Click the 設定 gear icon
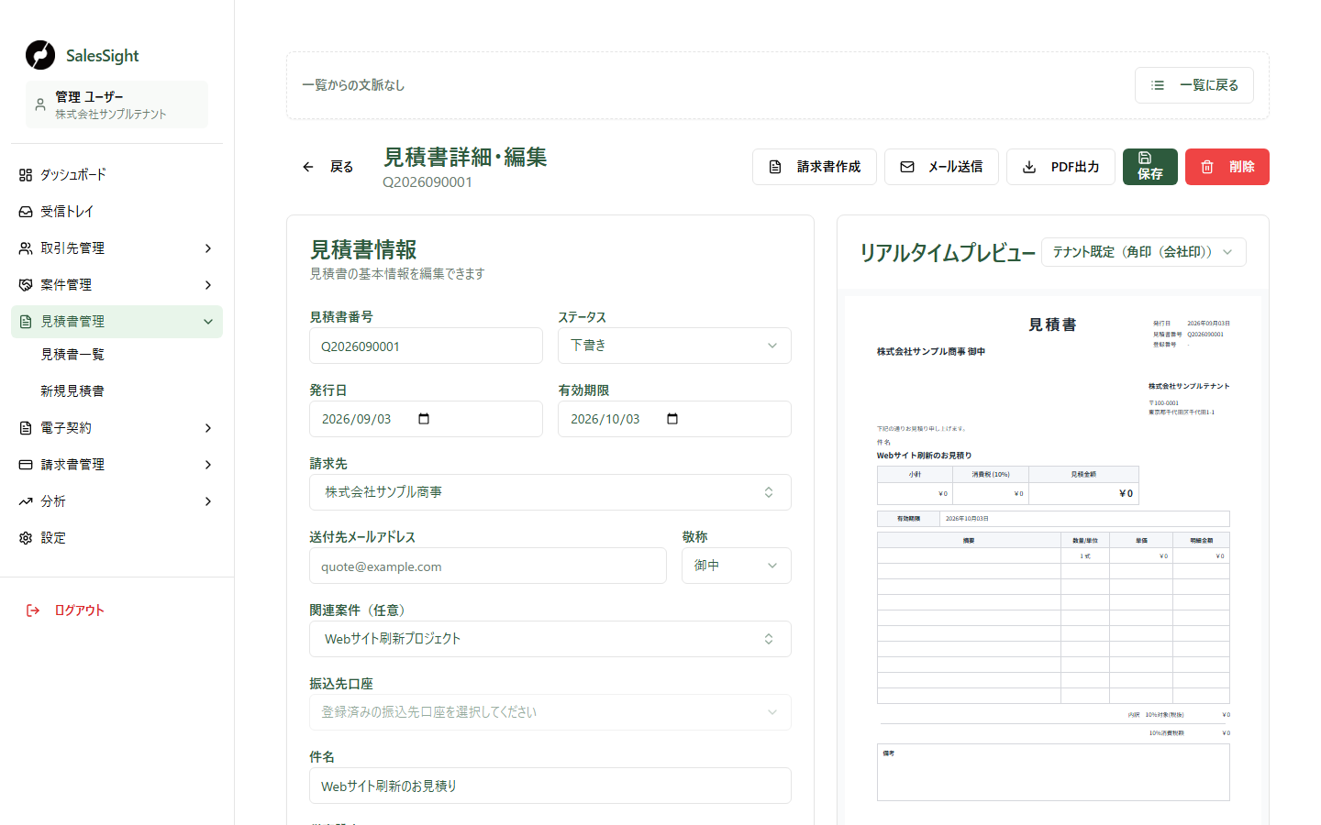Image resolution: width=1321 pixels, height=825 pixels. click(x=26, y=538)
